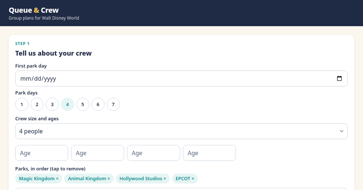Image resolution: width=363 pixels, height=190 pixels.
Task: Focus the fourth Age field
Action: (209, 153)
